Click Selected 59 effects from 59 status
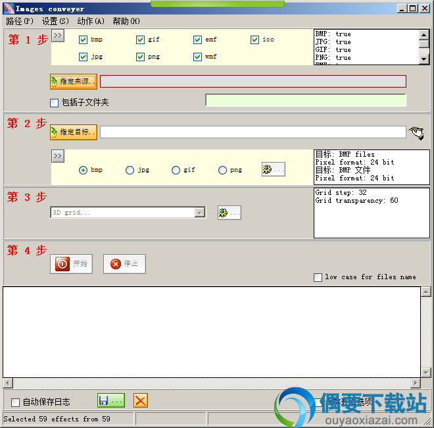This screenshot has height=428, width=434. pos(57,419)
